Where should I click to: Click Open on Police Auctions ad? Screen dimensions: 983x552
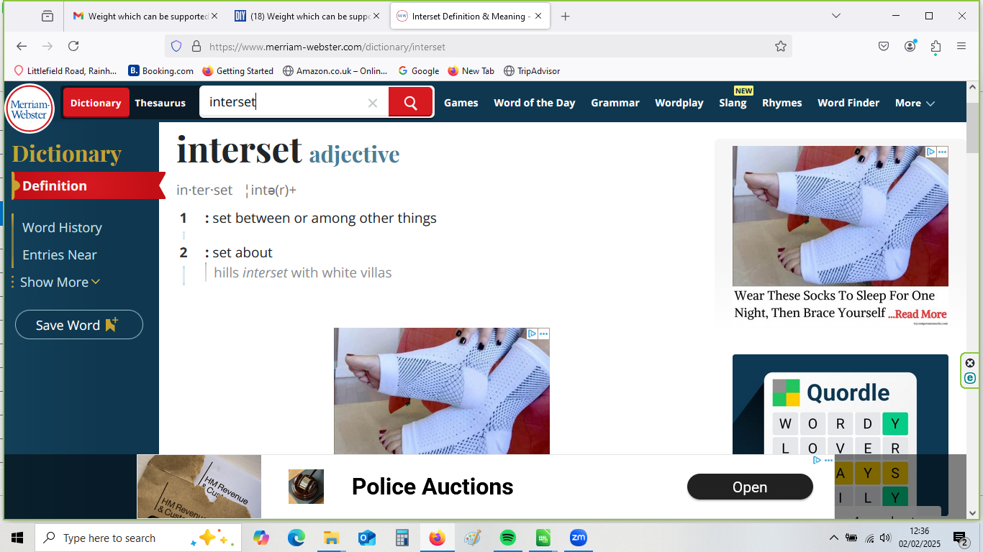click(749, 487)
